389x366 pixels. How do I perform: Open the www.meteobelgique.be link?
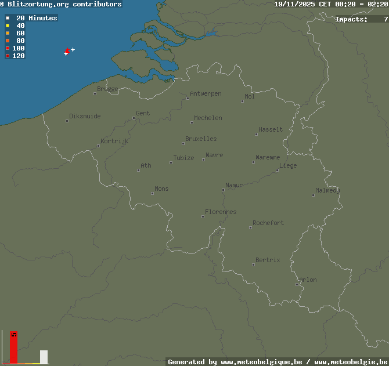[261, 362]
